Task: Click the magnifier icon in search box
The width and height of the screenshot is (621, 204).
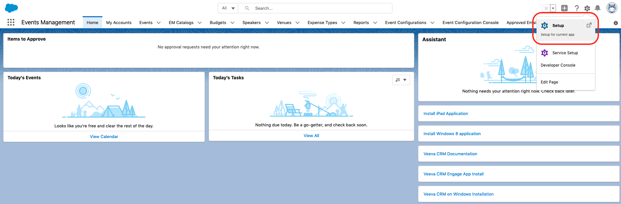Action: coord(247,8)
